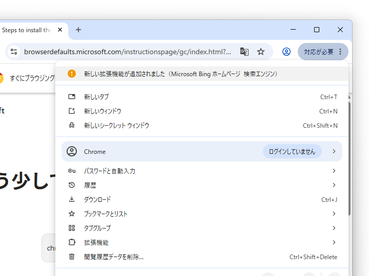Click the extensions puzzle piece icon

[72, 242]
